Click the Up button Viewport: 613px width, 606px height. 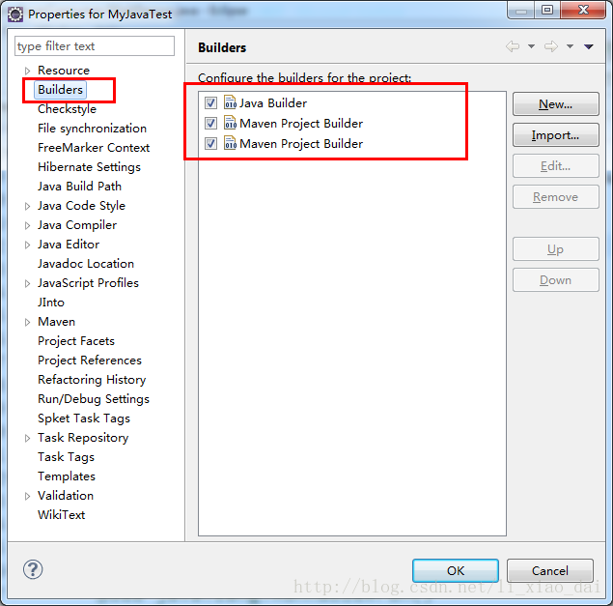click(x=555, y=249)
